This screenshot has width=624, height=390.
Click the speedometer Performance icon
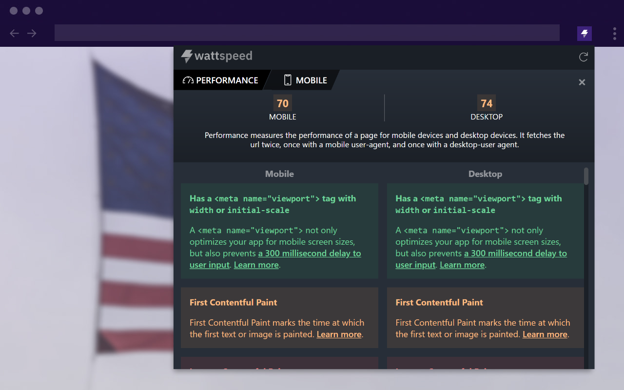188,80
